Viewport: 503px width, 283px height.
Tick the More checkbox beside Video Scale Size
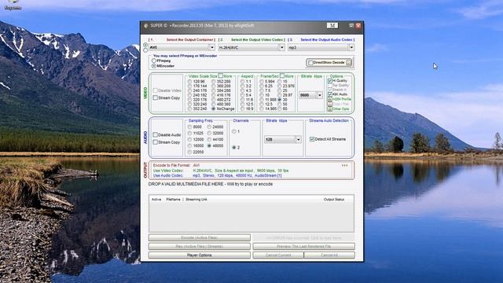(221, 75)
